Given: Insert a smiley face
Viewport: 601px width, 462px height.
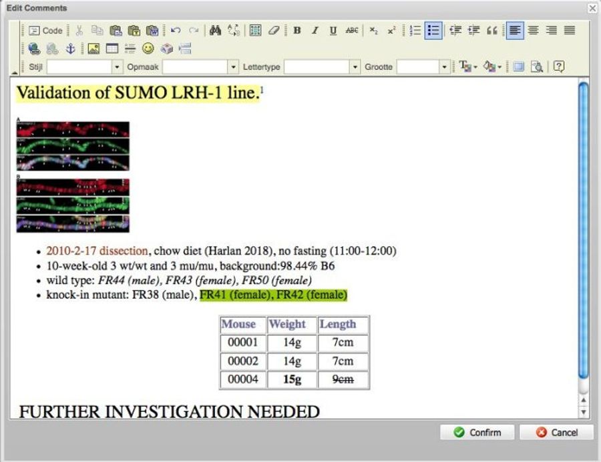Looking at the screenshot, I should coord(147,48).
